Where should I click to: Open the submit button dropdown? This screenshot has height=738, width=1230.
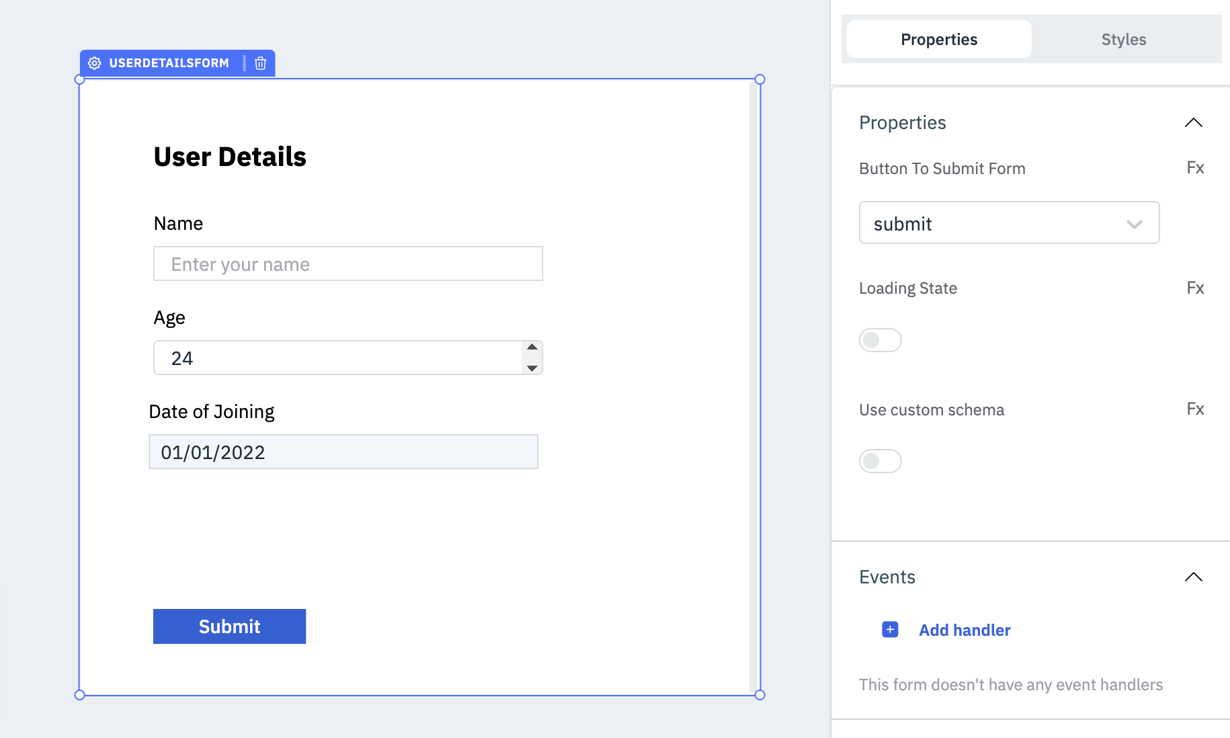point(1009,223)
